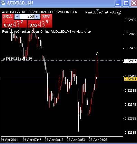Select the yellow horizontal line at 0.92411

click(x=62, y=79)
